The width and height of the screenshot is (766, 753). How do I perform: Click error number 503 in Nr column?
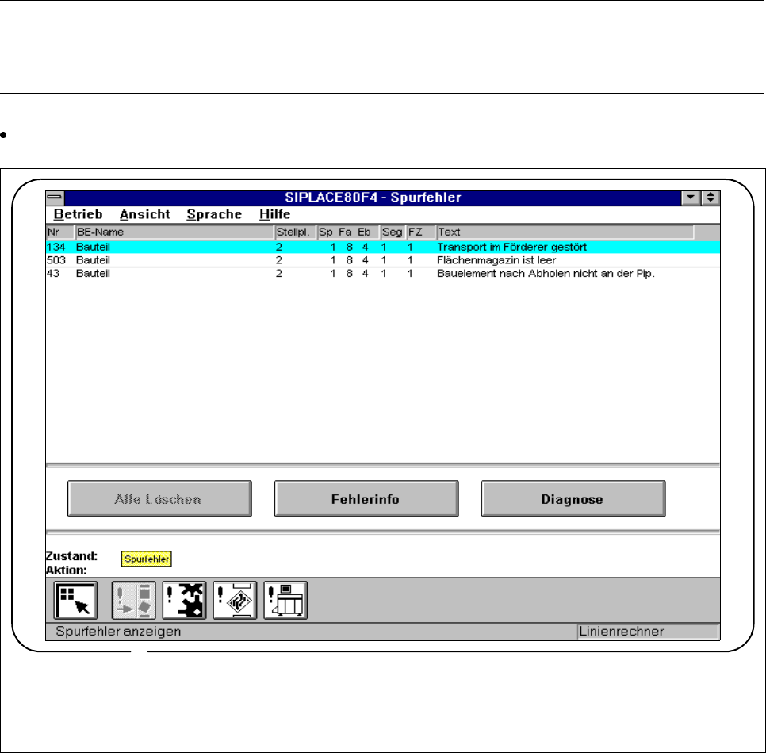(56, 260)
